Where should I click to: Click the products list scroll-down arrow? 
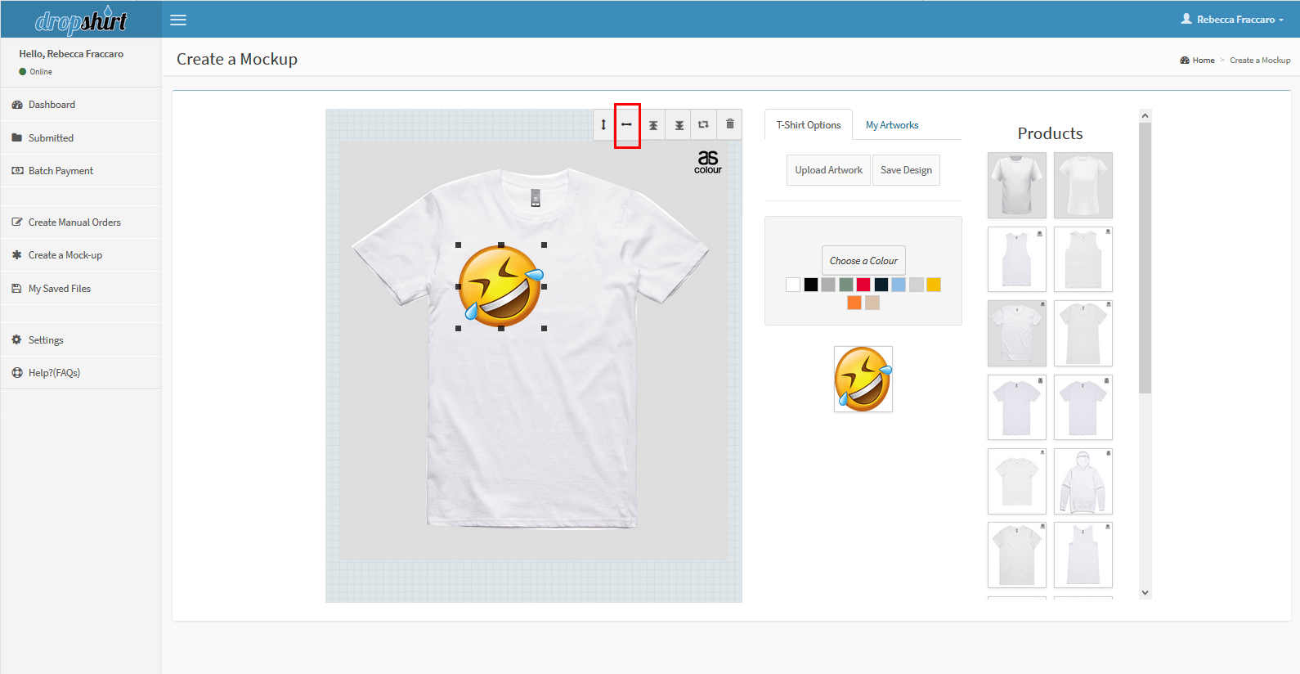(1145, 592)
